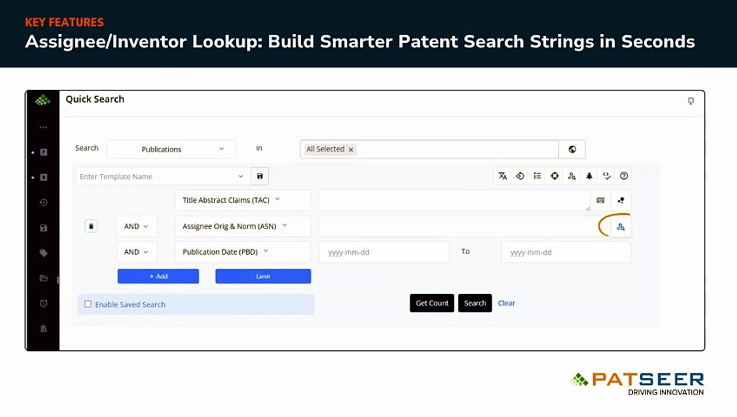Open the Title Abstract Claims (TAC) field dropdown

243,200
